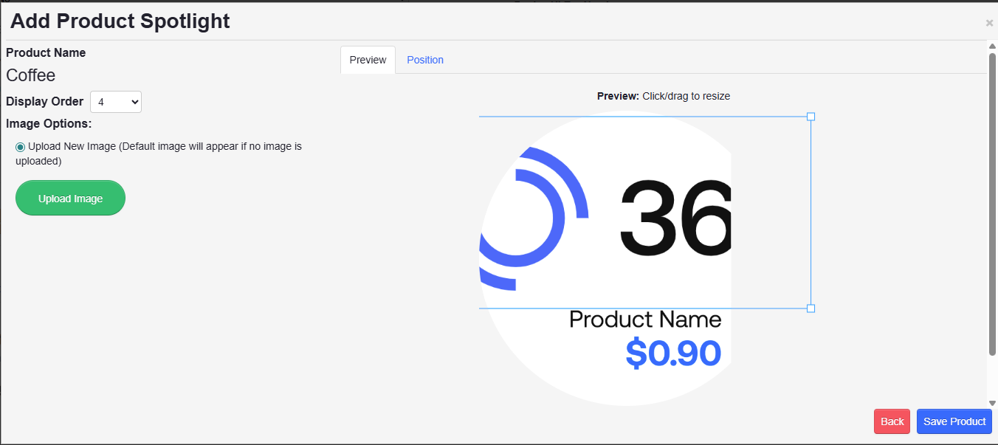Select the Upload New Image radio button
Image resolution: width=998 pixels, height=445 pixels.
pos(20,146)
